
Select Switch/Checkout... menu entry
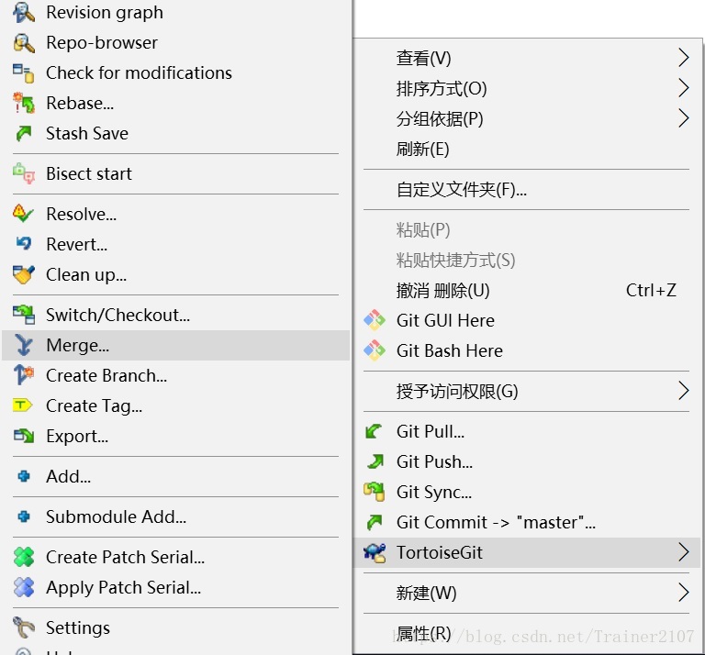[x=176, y=315]
